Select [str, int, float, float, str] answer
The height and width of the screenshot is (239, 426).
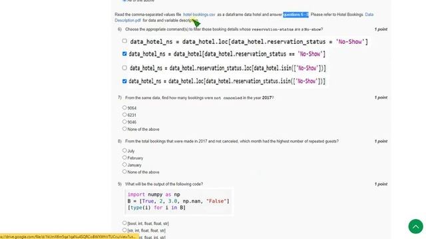124,230
